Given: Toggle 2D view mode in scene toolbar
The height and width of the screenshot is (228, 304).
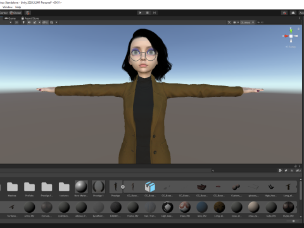Looking at the screenshot, I should pyautogui.click(x=16, y=22).
